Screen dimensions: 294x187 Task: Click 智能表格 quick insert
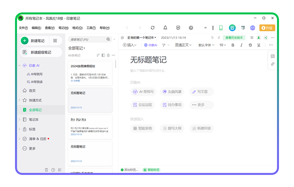(142, 128)
